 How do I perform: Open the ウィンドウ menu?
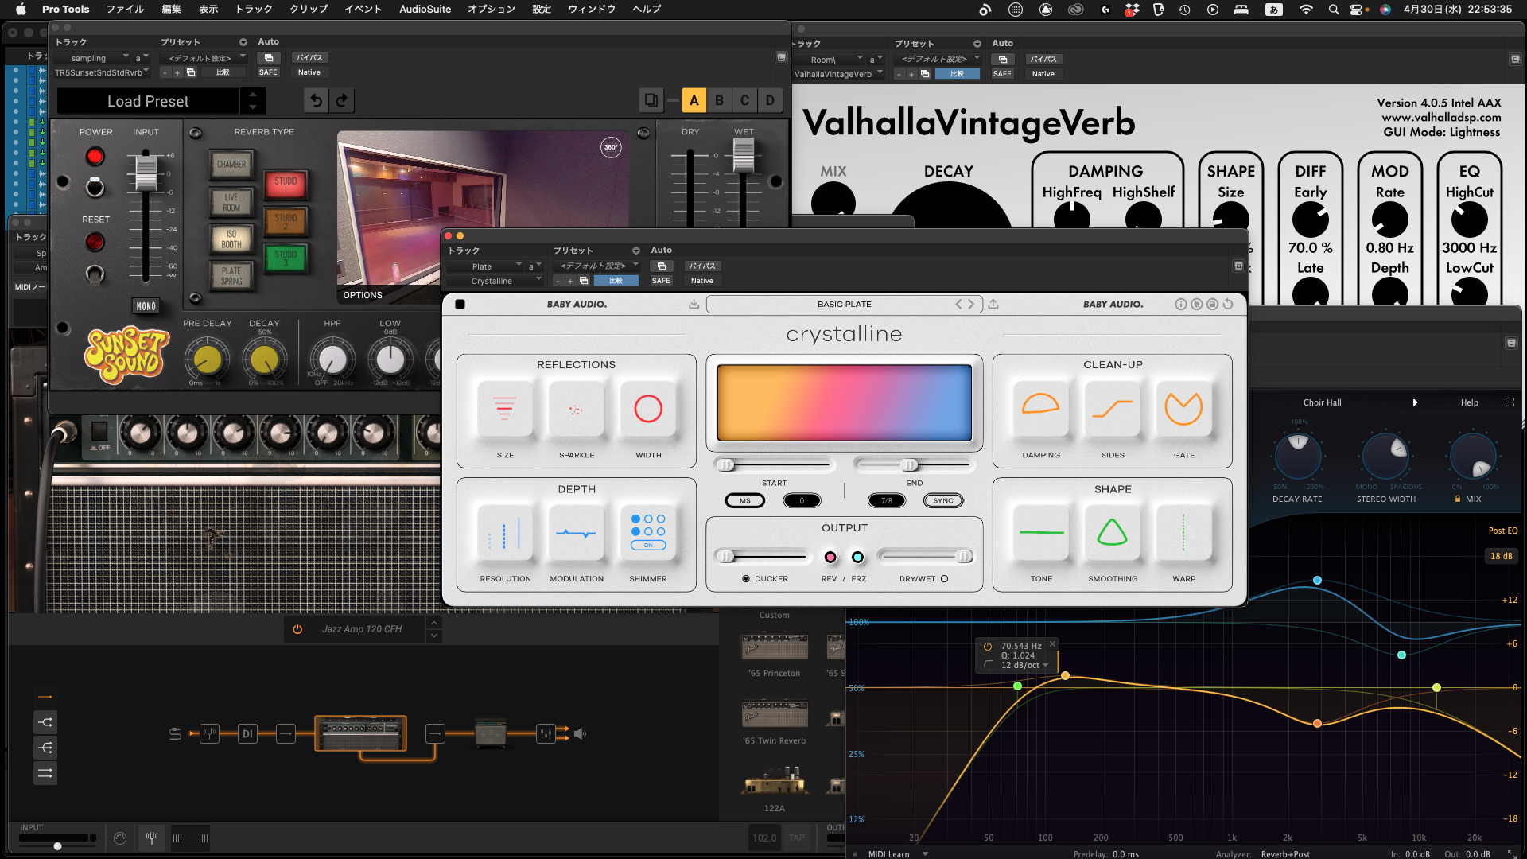pyautogui.click(x=592, y=9)
